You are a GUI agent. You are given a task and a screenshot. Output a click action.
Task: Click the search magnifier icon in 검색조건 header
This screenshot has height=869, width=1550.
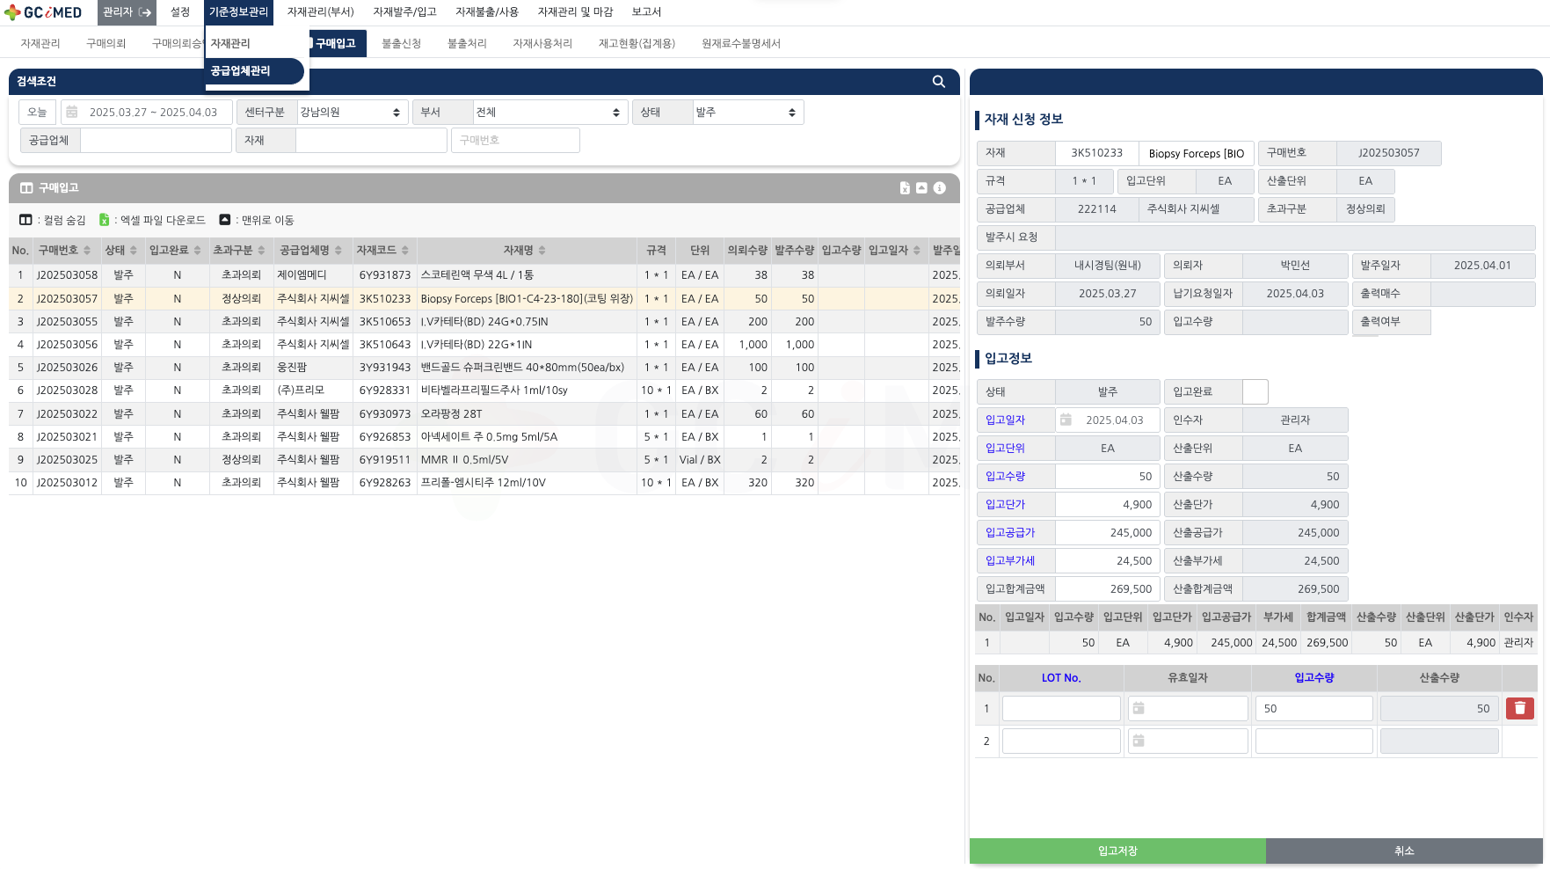coord(938,82)
